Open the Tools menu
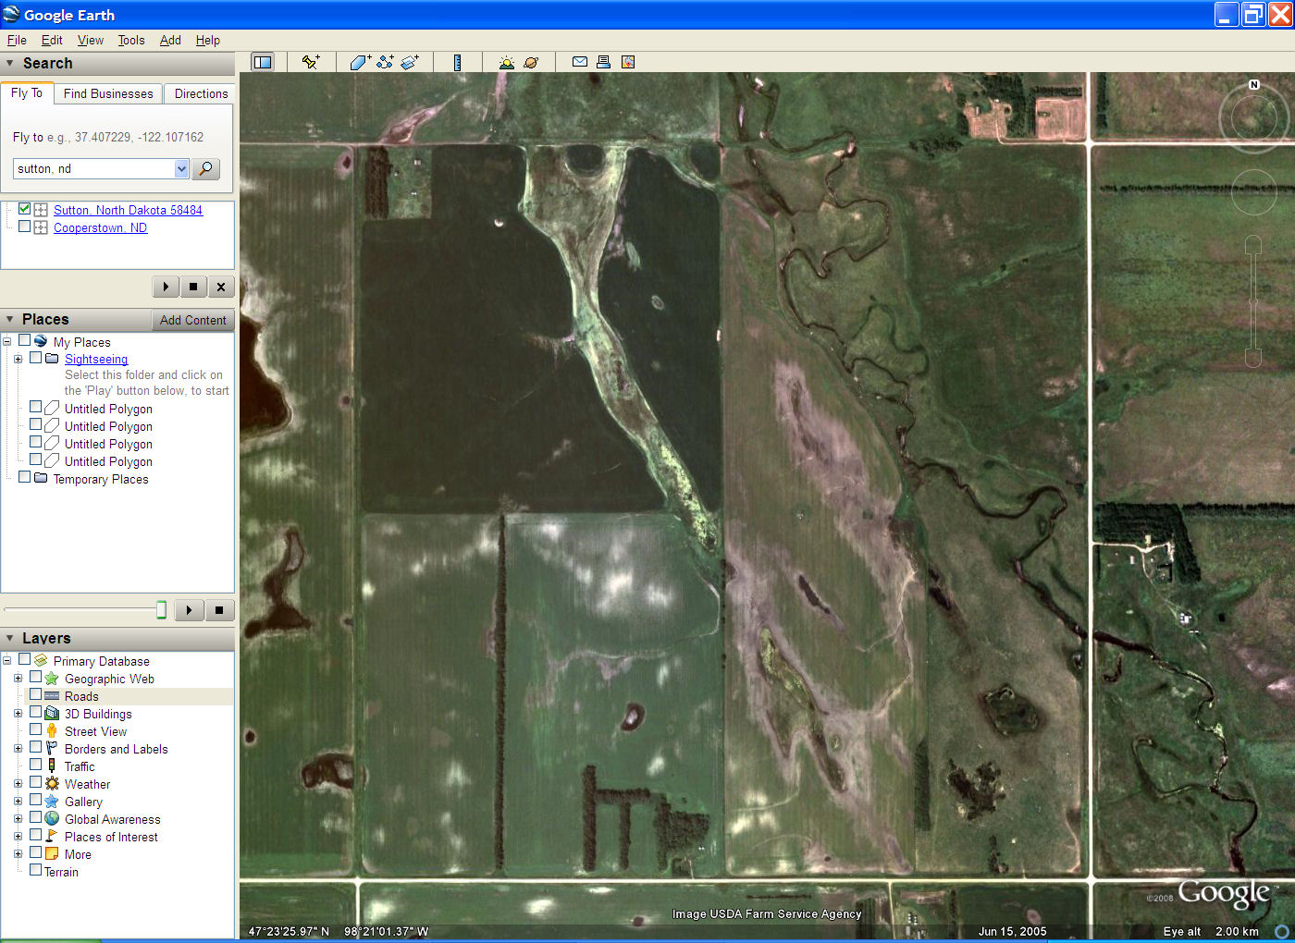 tap(131, 40)
